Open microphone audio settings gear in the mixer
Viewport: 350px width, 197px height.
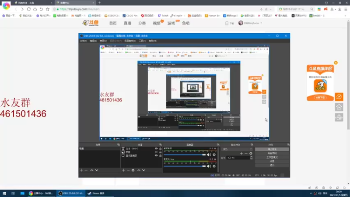point(214,166)
